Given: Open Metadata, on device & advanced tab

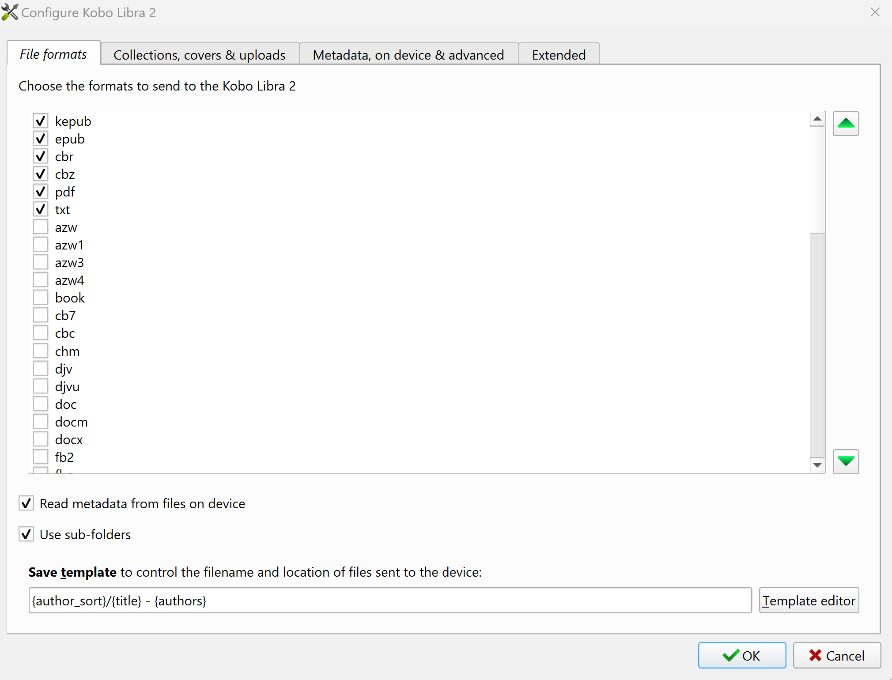Looking at the screenshot, I should pos(408,55).
